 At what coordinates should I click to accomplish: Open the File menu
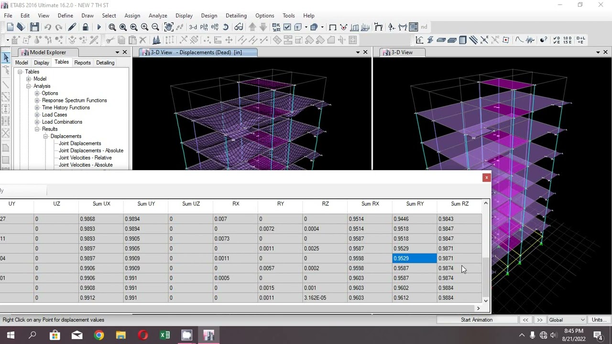8,16
